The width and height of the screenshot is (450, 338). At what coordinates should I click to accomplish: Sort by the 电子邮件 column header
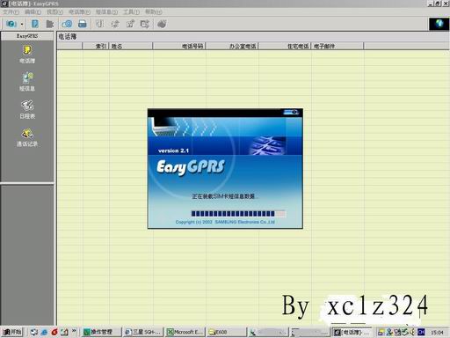coord(337,46)
